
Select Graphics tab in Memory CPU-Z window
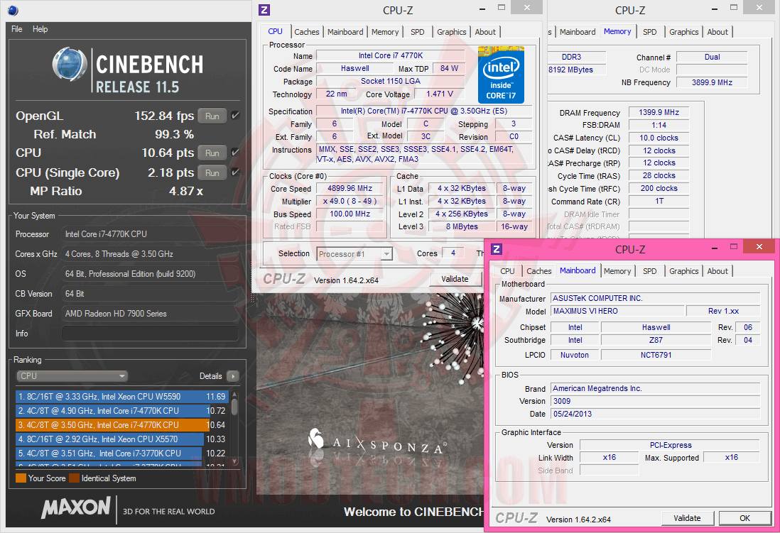[x=684, y=32]
